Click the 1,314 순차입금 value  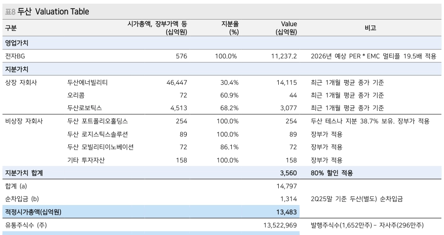coord(289,199)
